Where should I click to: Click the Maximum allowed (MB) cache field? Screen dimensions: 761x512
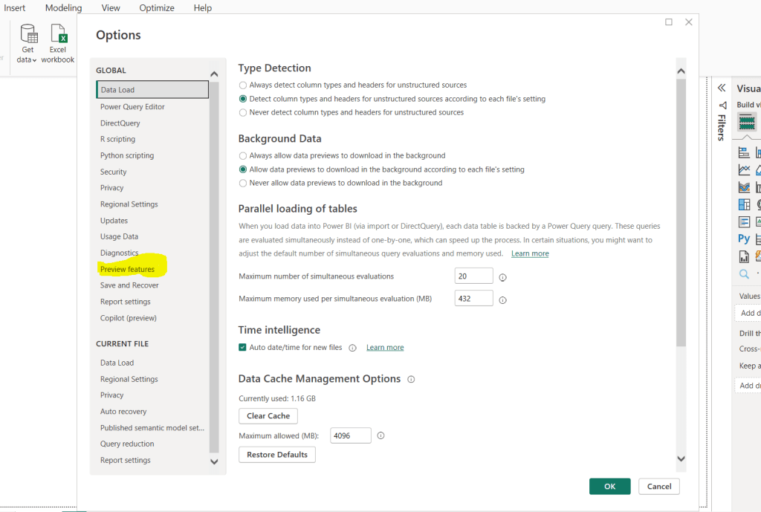350,436
